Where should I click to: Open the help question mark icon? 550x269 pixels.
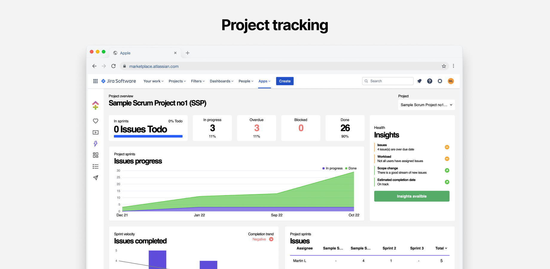430,81
